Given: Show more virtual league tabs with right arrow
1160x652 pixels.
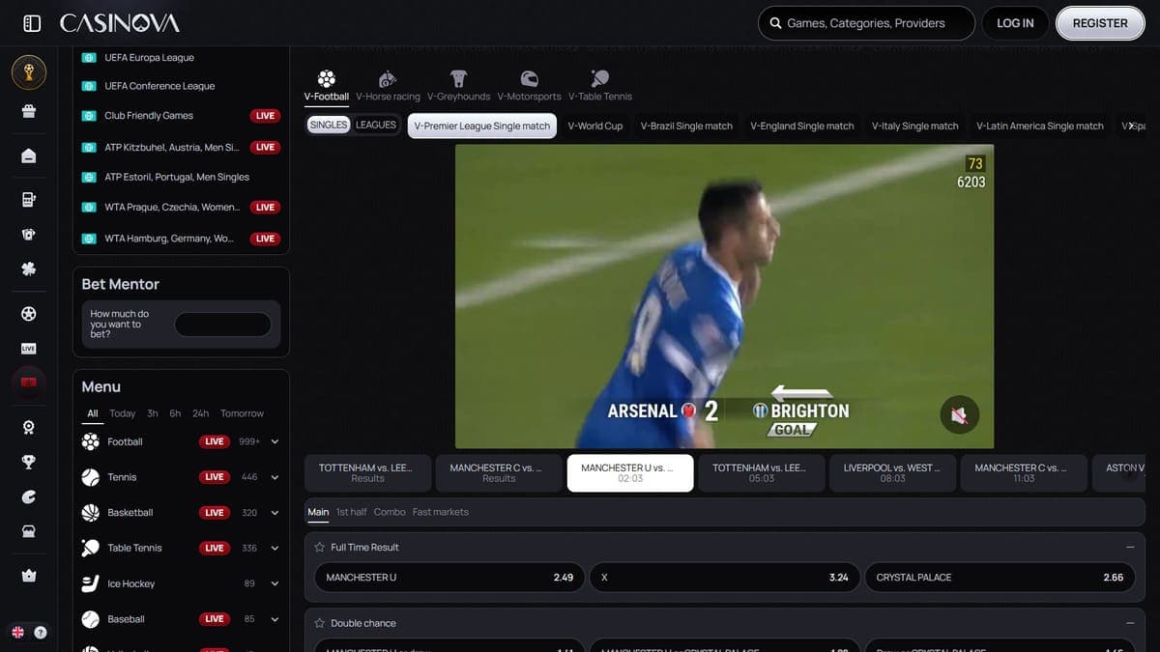Looking at the screenshot, I should coord(1131,126).
